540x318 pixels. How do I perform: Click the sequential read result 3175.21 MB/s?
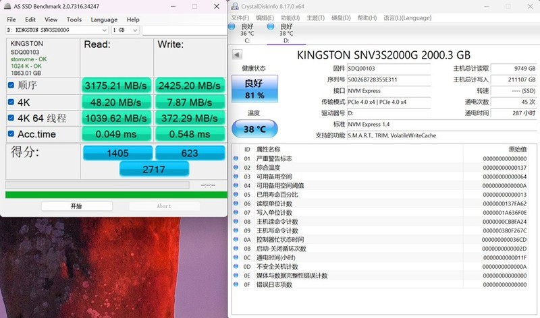(116, 86)
